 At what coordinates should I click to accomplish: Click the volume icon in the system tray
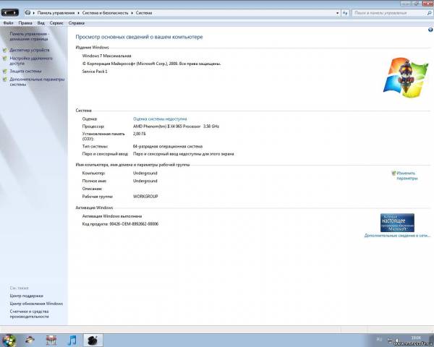397,340
